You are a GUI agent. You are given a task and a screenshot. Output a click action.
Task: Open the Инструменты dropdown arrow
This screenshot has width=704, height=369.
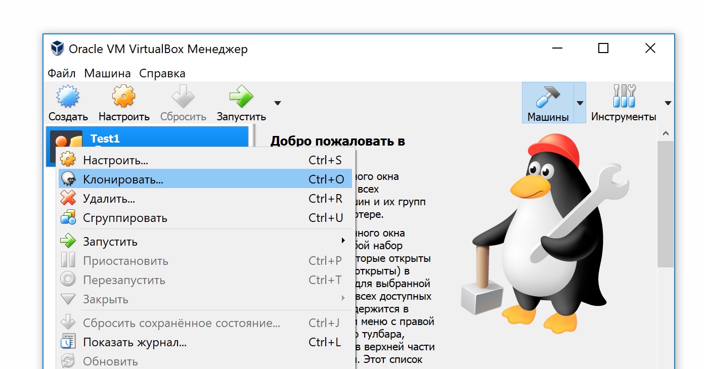[x=668, y=103]
